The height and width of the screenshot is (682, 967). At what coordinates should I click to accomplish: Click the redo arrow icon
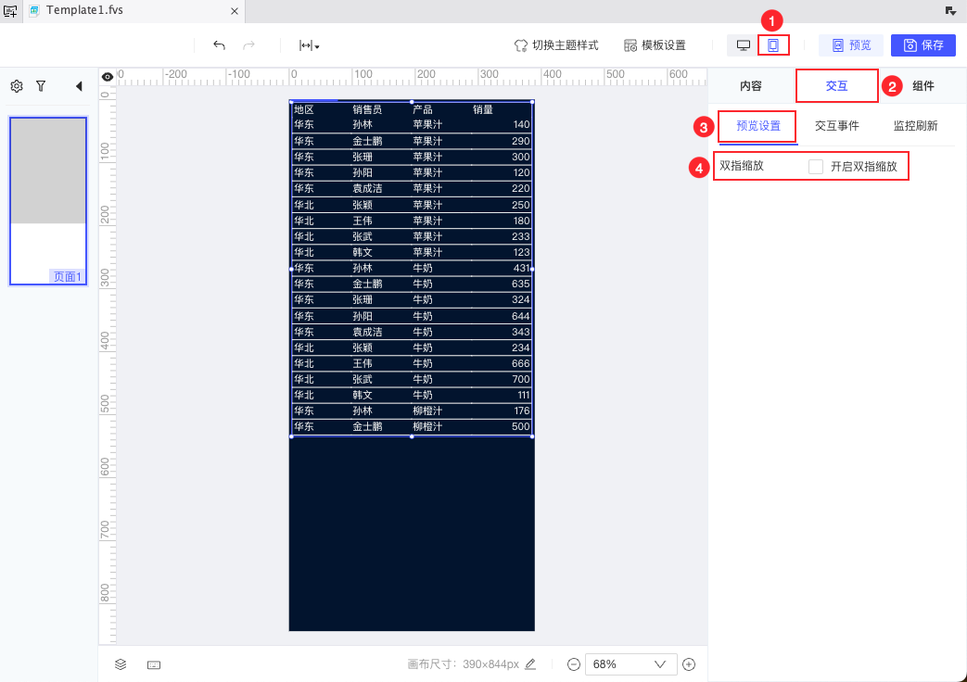248,45
